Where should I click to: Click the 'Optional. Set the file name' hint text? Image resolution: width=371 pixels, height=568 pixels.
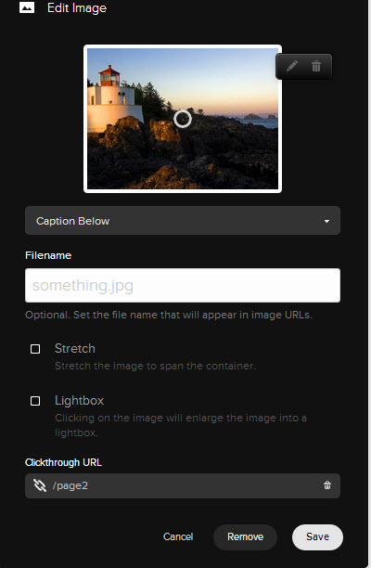pyautogui.click(x=169, y=315)
